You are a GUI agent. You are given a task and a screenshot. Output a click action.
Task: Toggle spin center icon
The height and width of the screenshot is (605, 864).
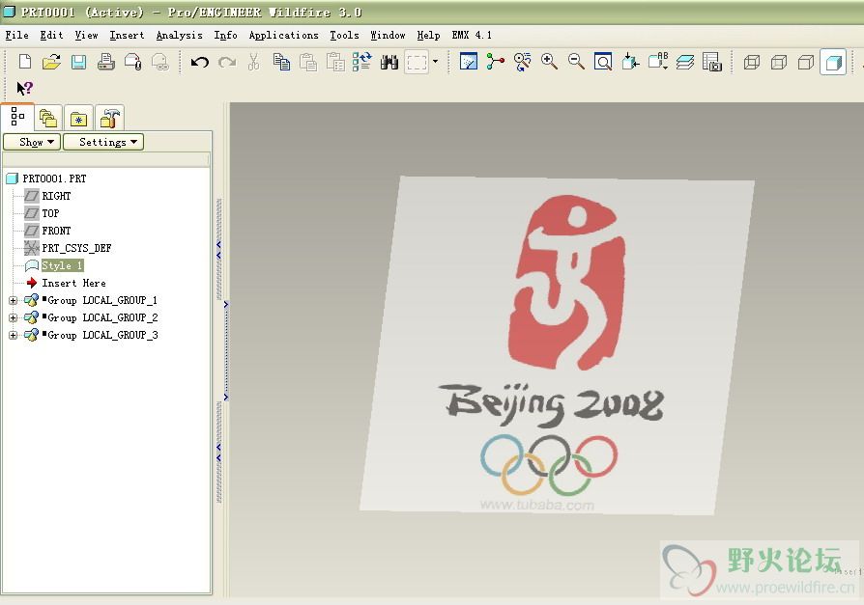click(496, 62)
